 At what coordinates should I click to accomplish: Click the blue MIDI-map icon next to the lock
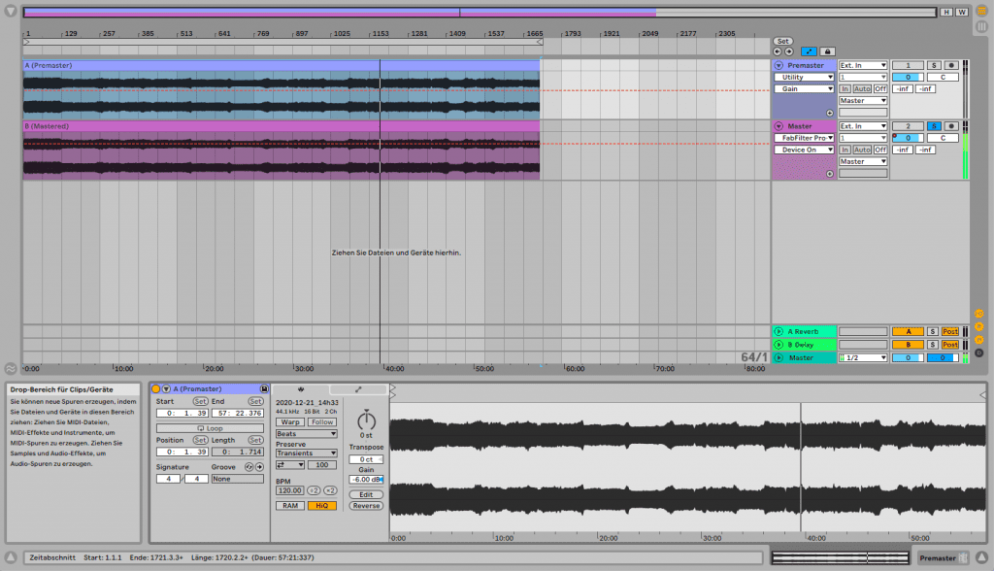(808, 52)
